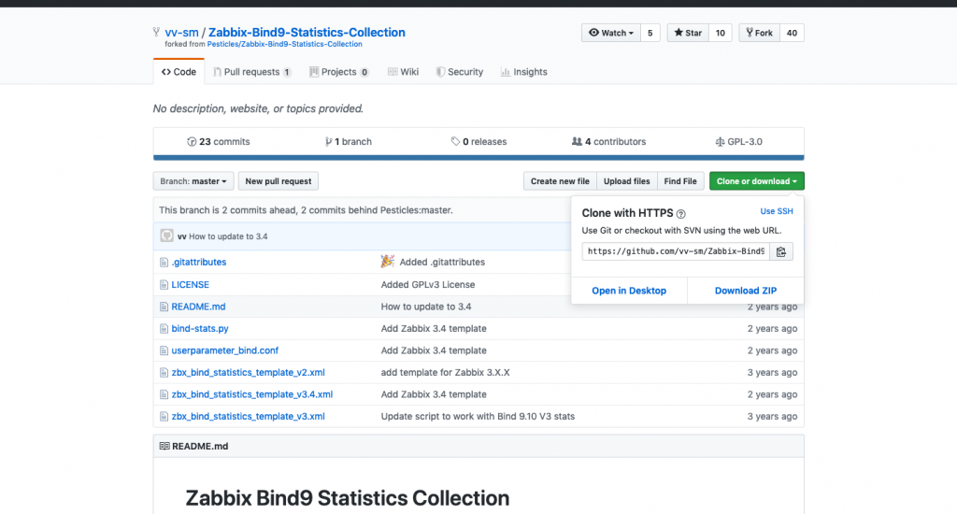Open the .gitattributes file

199,263
